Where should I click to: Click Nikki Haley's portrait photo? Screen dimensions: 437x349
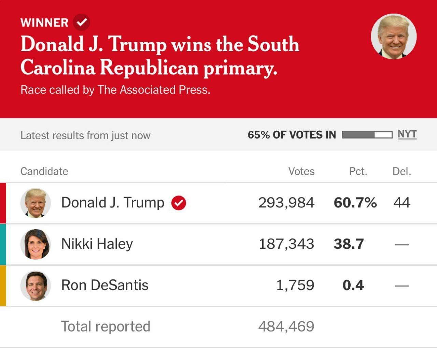tap(36, 244)
